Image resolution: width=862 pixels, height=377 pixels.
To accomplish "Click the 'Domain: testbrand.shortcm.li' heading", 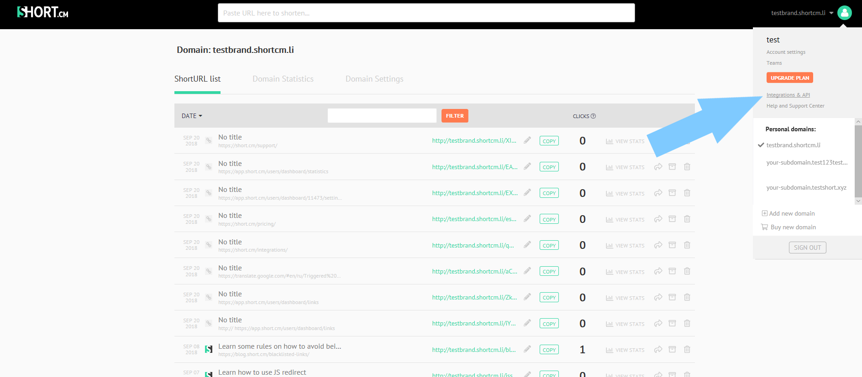I will click(x=236, y=50).
